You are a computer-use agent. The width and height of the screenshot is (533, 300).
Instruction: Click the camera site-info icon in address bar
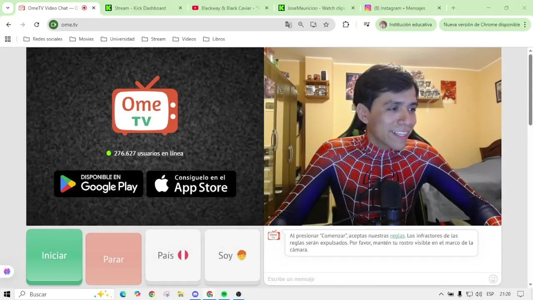[x=53, y=25]
